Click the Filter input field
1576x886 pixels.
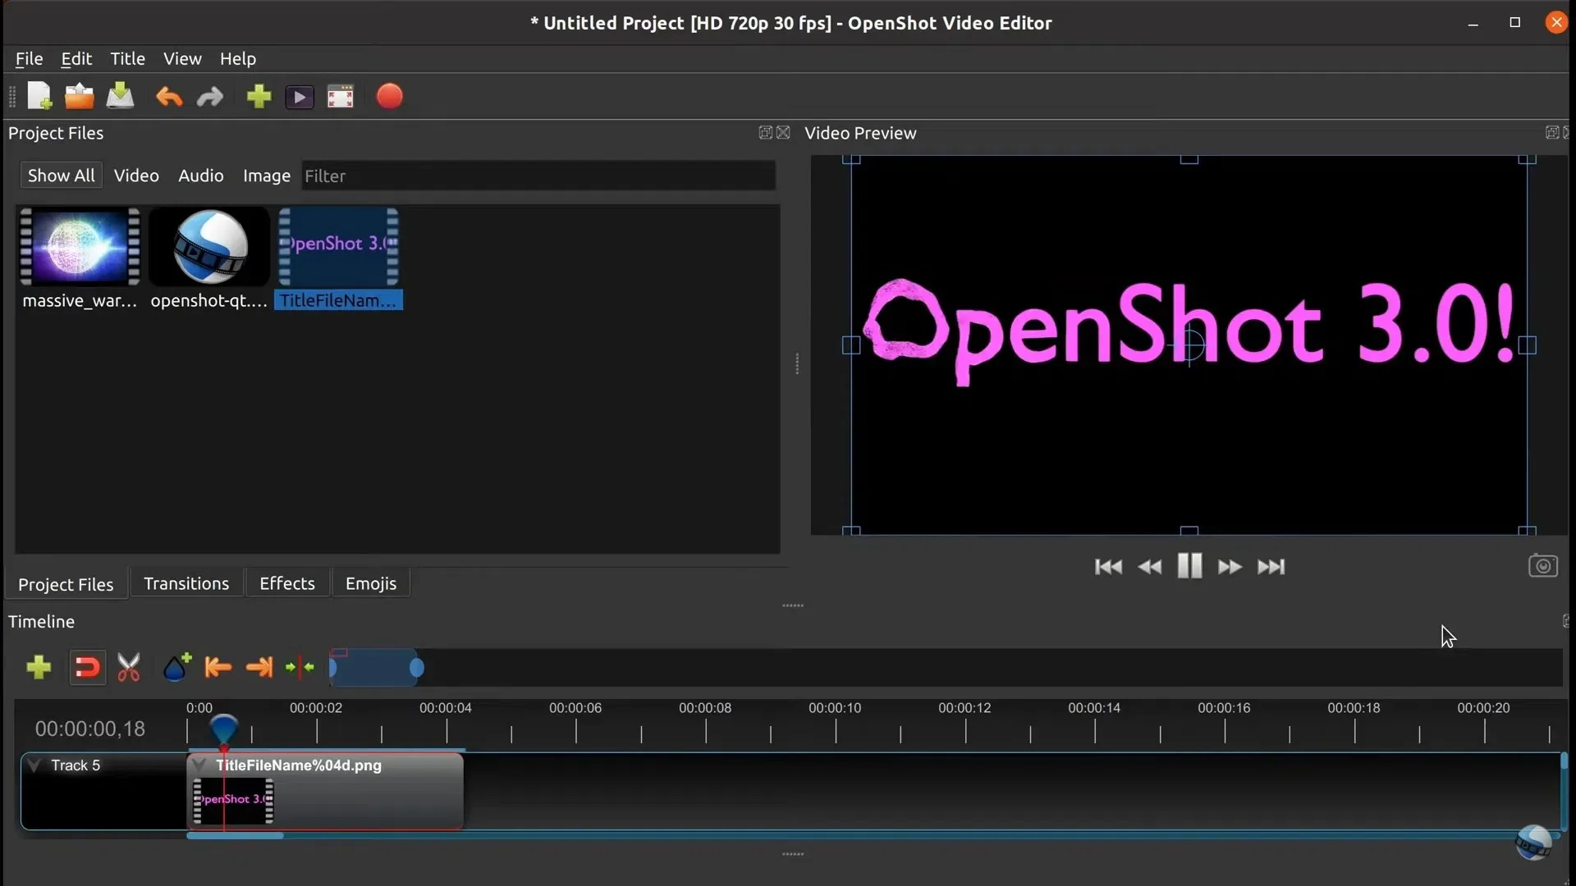pyautogui.click(x=538, y=176)
